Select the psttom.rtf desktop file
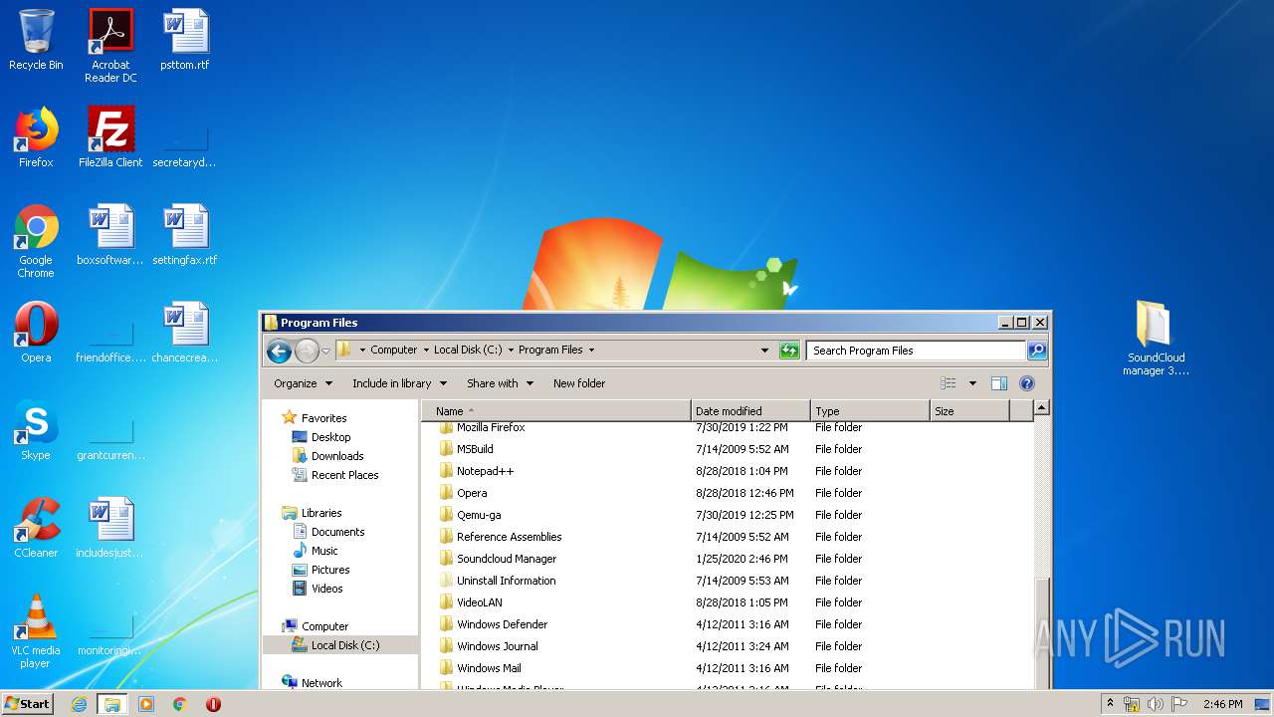 (185, 41)
